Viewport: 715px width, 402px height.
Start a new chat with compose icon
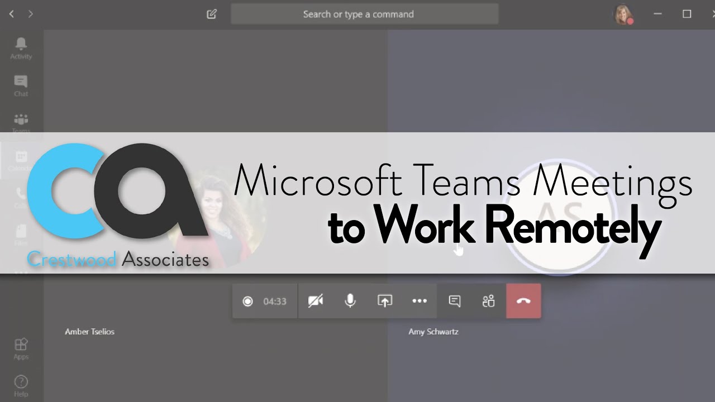pos(212,14)
